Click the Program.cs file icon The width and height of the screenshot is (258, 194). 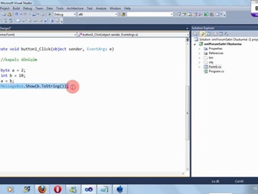[x=206, y=71]
